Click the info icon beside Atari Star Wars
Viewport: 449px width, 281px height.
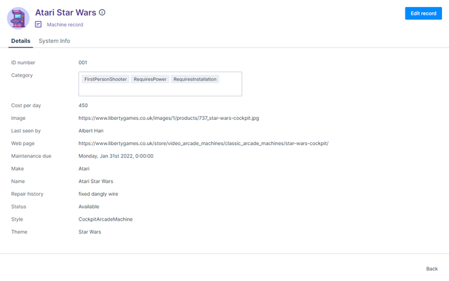point(102,12)
